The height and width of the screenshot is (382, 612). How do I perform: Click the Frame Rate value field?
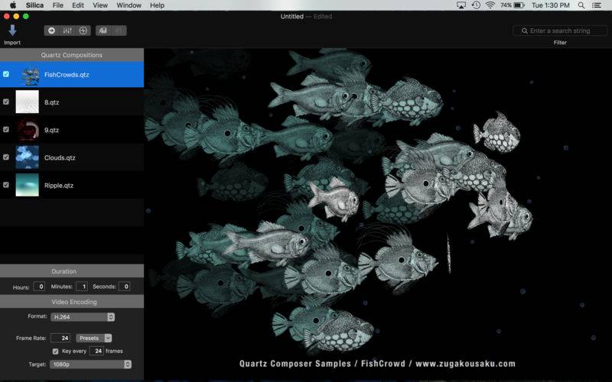[x=60, y=338]
